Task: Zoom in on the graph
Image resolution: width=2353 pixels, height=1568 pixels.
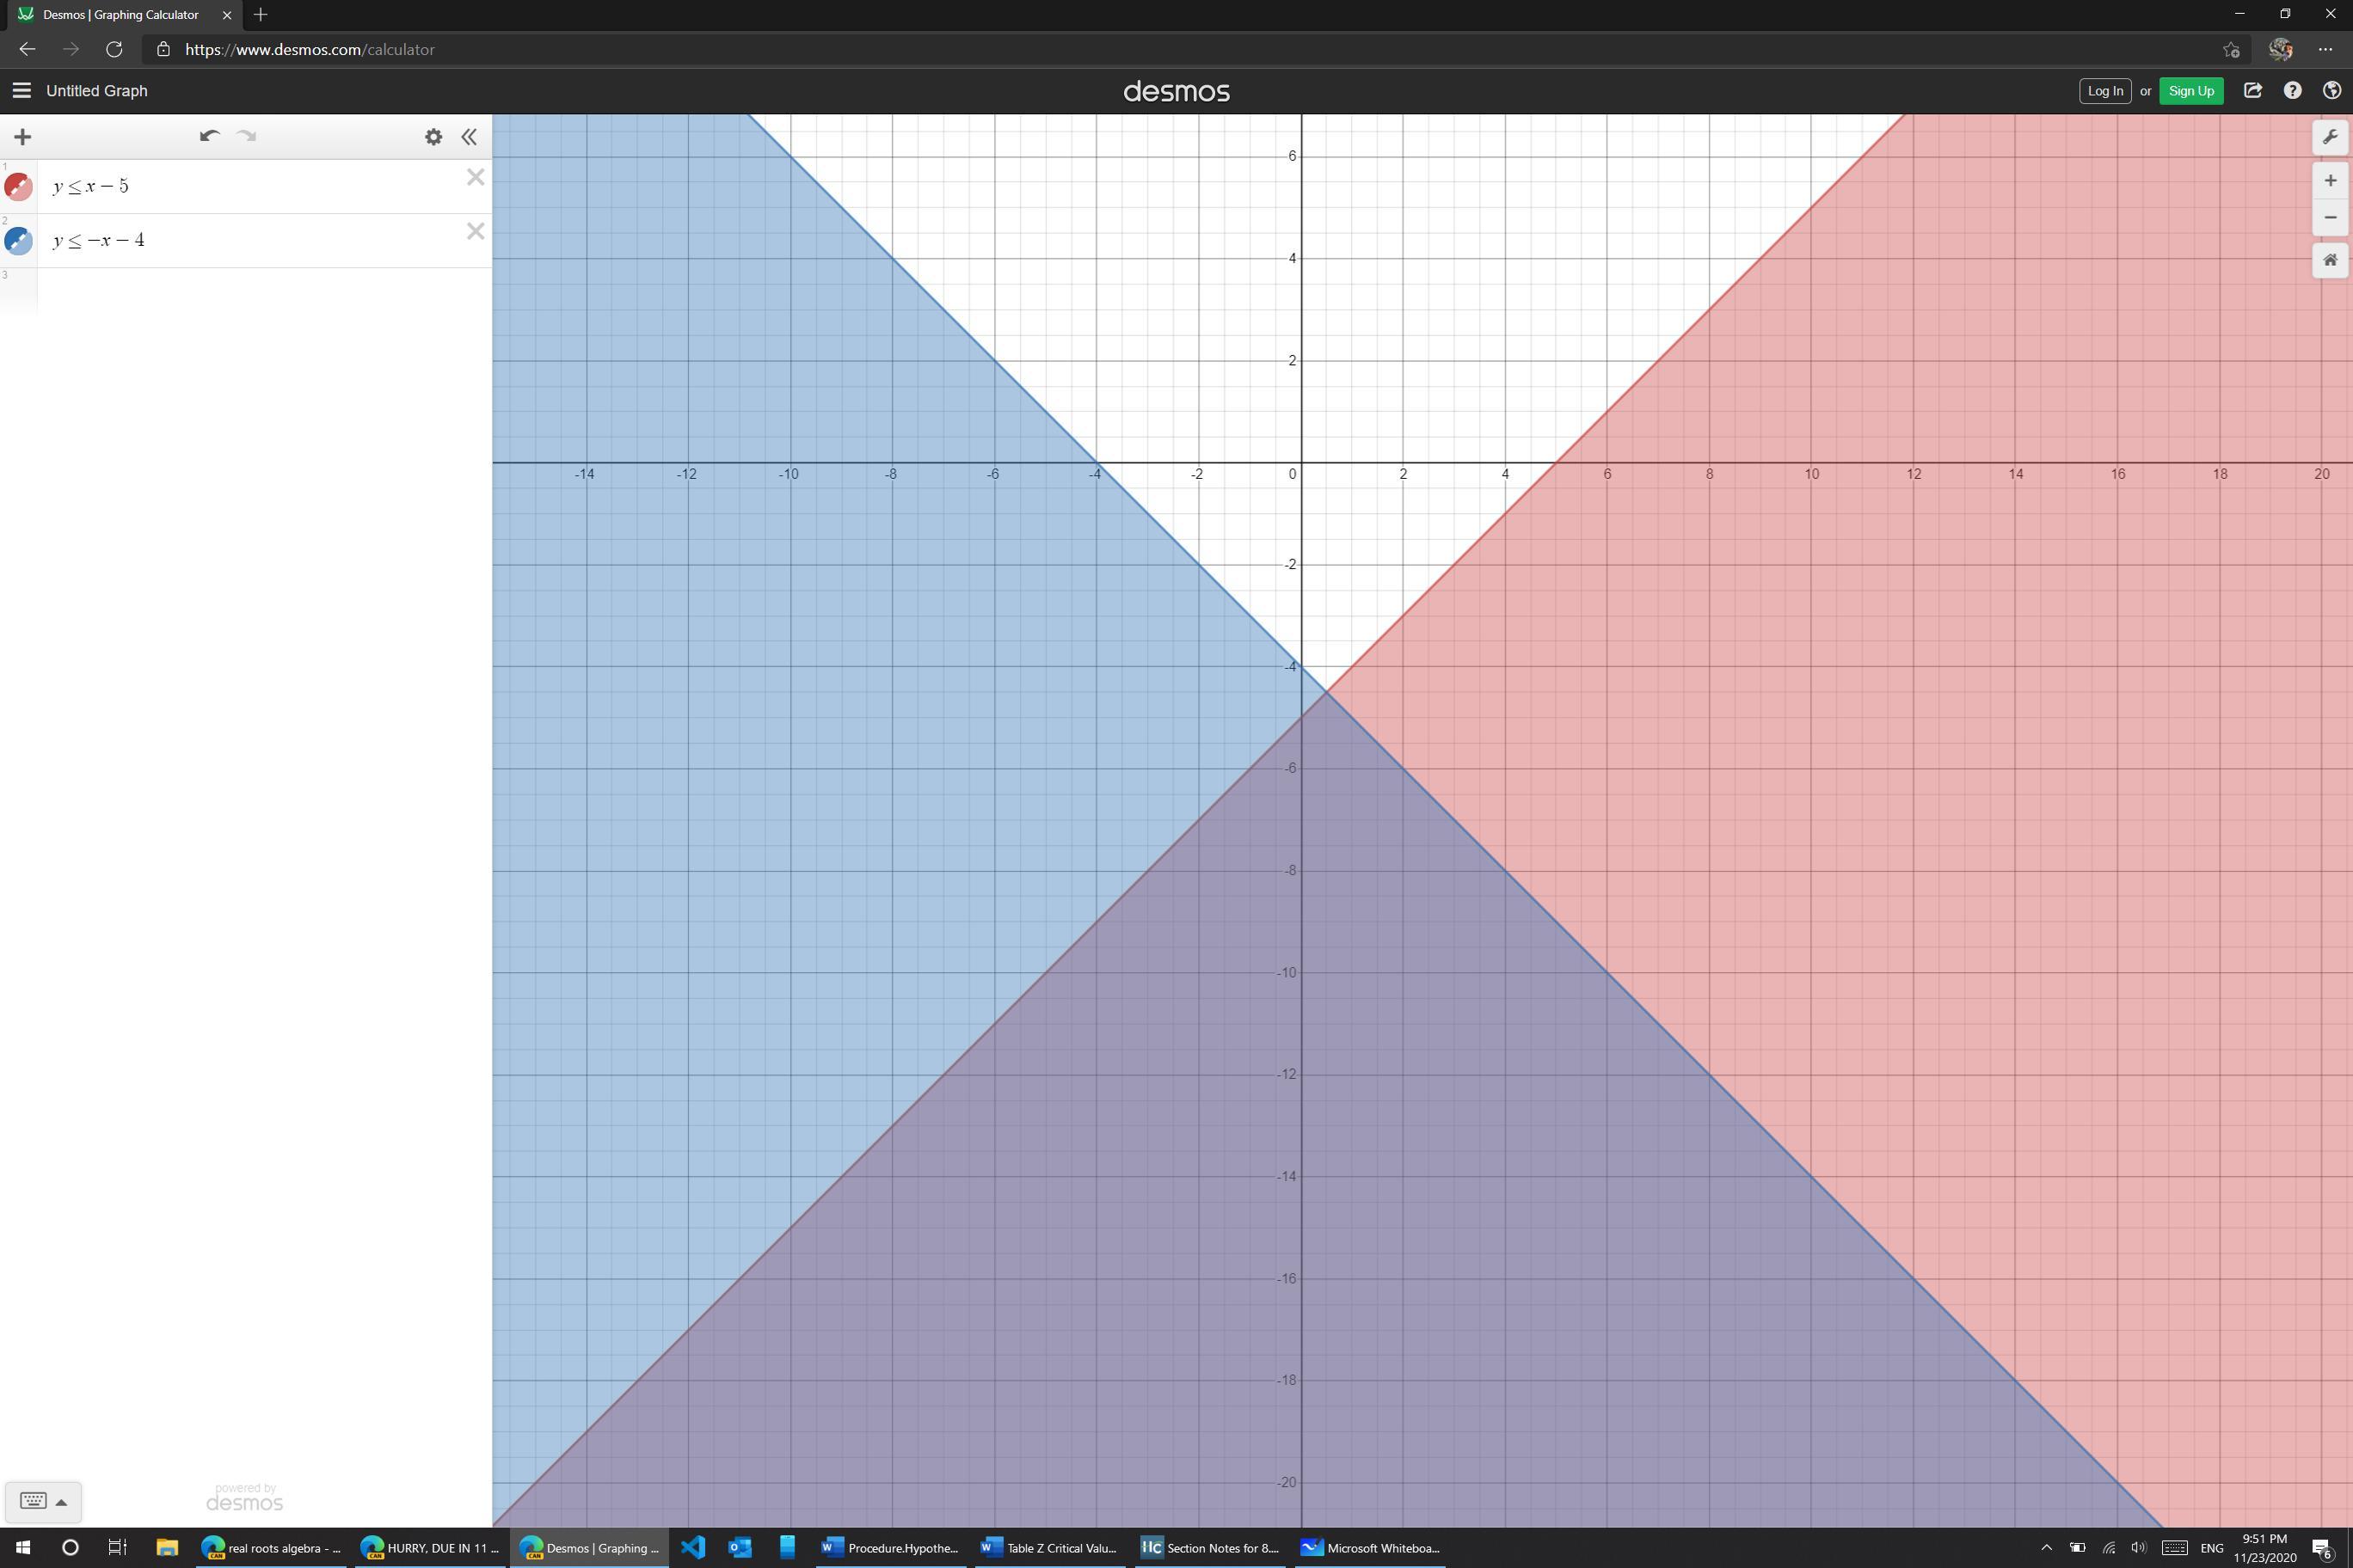Action: click(x=2329, y=180)
